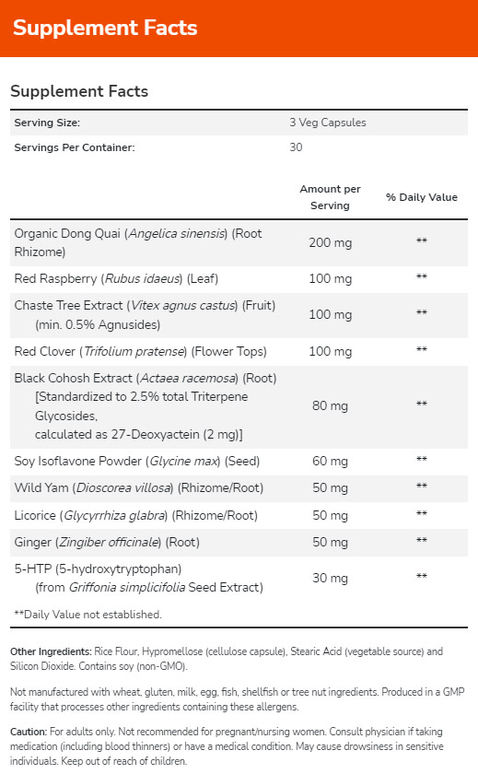Image resolution: width=478 pixels, height=774 pixels.
Task: Click the Daily Value not established footnote
Action: pos(87,615)
